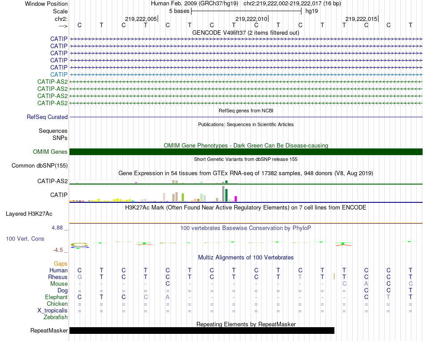The height and width of the screenshot is (341, 423).
Task: Open the GENCODE V49lift37 track title
Action: (x=245, y=33)
